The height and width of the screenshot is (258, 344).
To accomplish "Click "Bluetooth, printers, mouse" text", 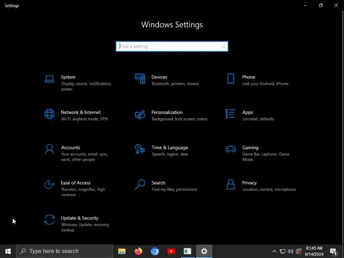I will point(175,84).
